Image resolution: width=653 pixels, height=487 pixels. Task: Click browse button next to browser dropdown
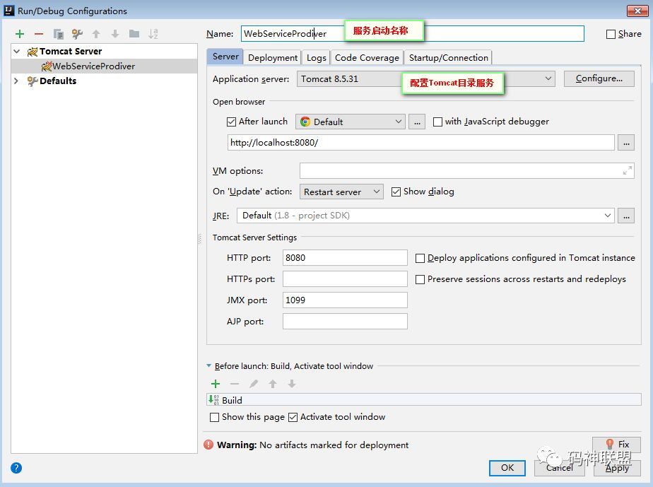point(417,122)
